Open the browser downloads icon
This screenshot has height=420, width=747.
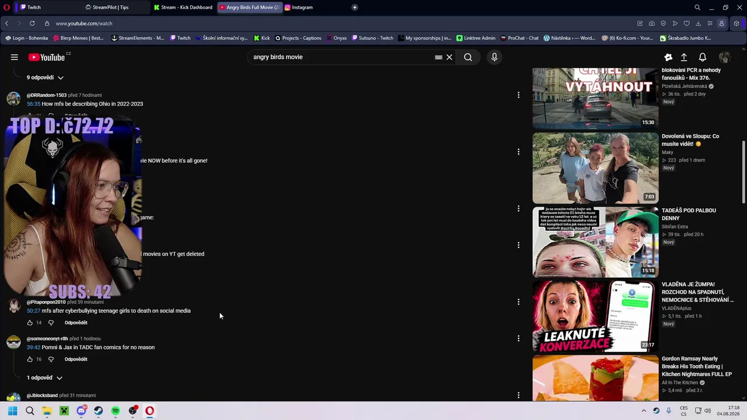[699, 23]
